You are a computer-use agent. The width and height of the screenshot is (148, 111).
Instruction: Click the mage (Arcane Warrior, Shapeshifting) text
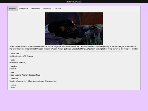point(25,75)
